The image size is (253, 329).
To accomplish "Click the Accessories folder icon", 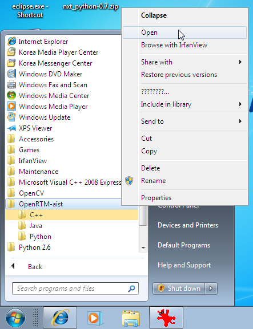I will (11, 139).
